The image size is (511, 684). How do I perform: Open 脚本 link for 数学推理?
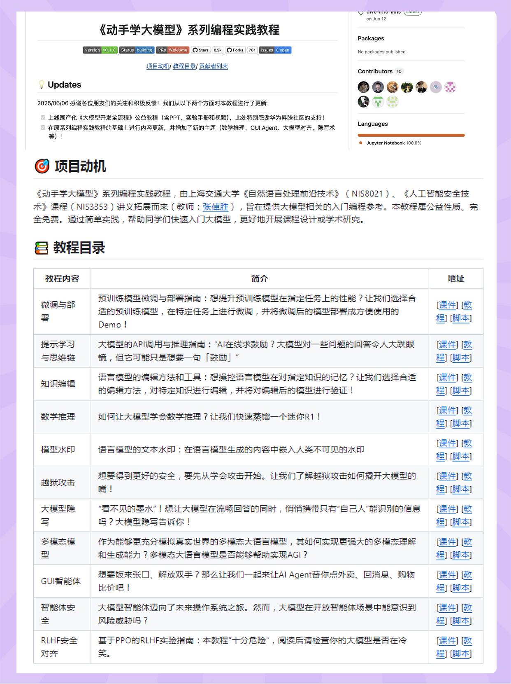[x=461, y=424]
